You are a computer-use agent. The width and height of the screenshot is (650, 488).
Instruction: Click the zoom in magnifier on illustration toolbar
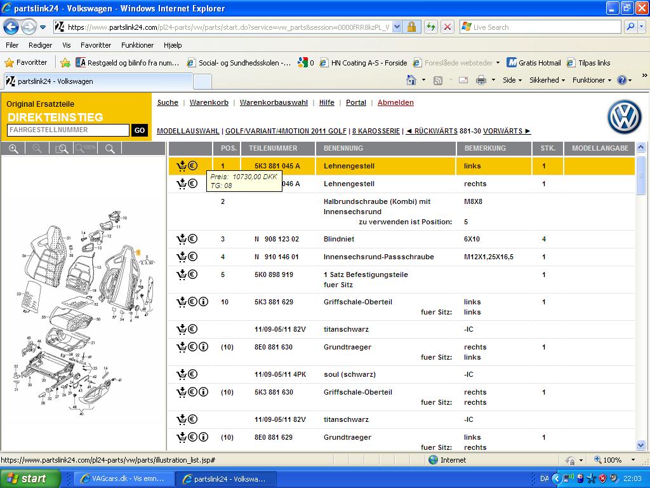(13, 149)
